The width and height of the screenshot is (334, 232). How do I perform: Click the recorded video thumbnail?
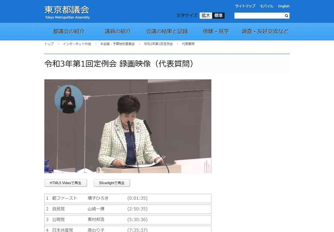click(128, 126)
